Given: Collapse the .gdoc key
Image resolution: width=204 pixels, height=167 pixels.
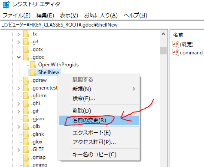Looking at the screenshot, I should [x=19, y=57].
